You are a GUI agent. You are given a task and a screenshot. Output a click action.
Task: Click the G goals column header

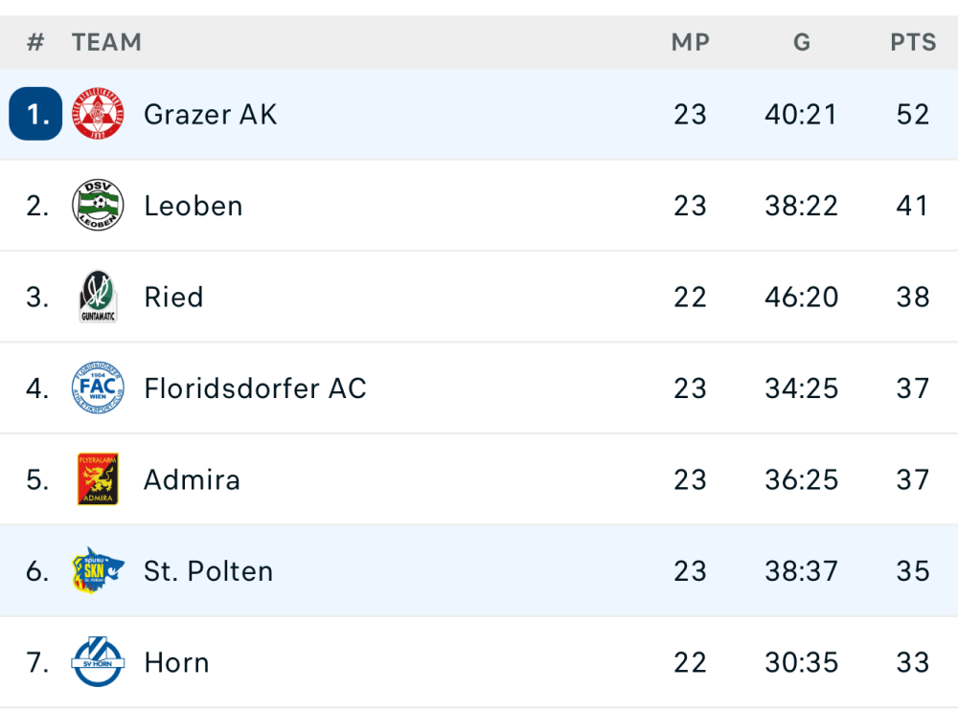[801, 43]
